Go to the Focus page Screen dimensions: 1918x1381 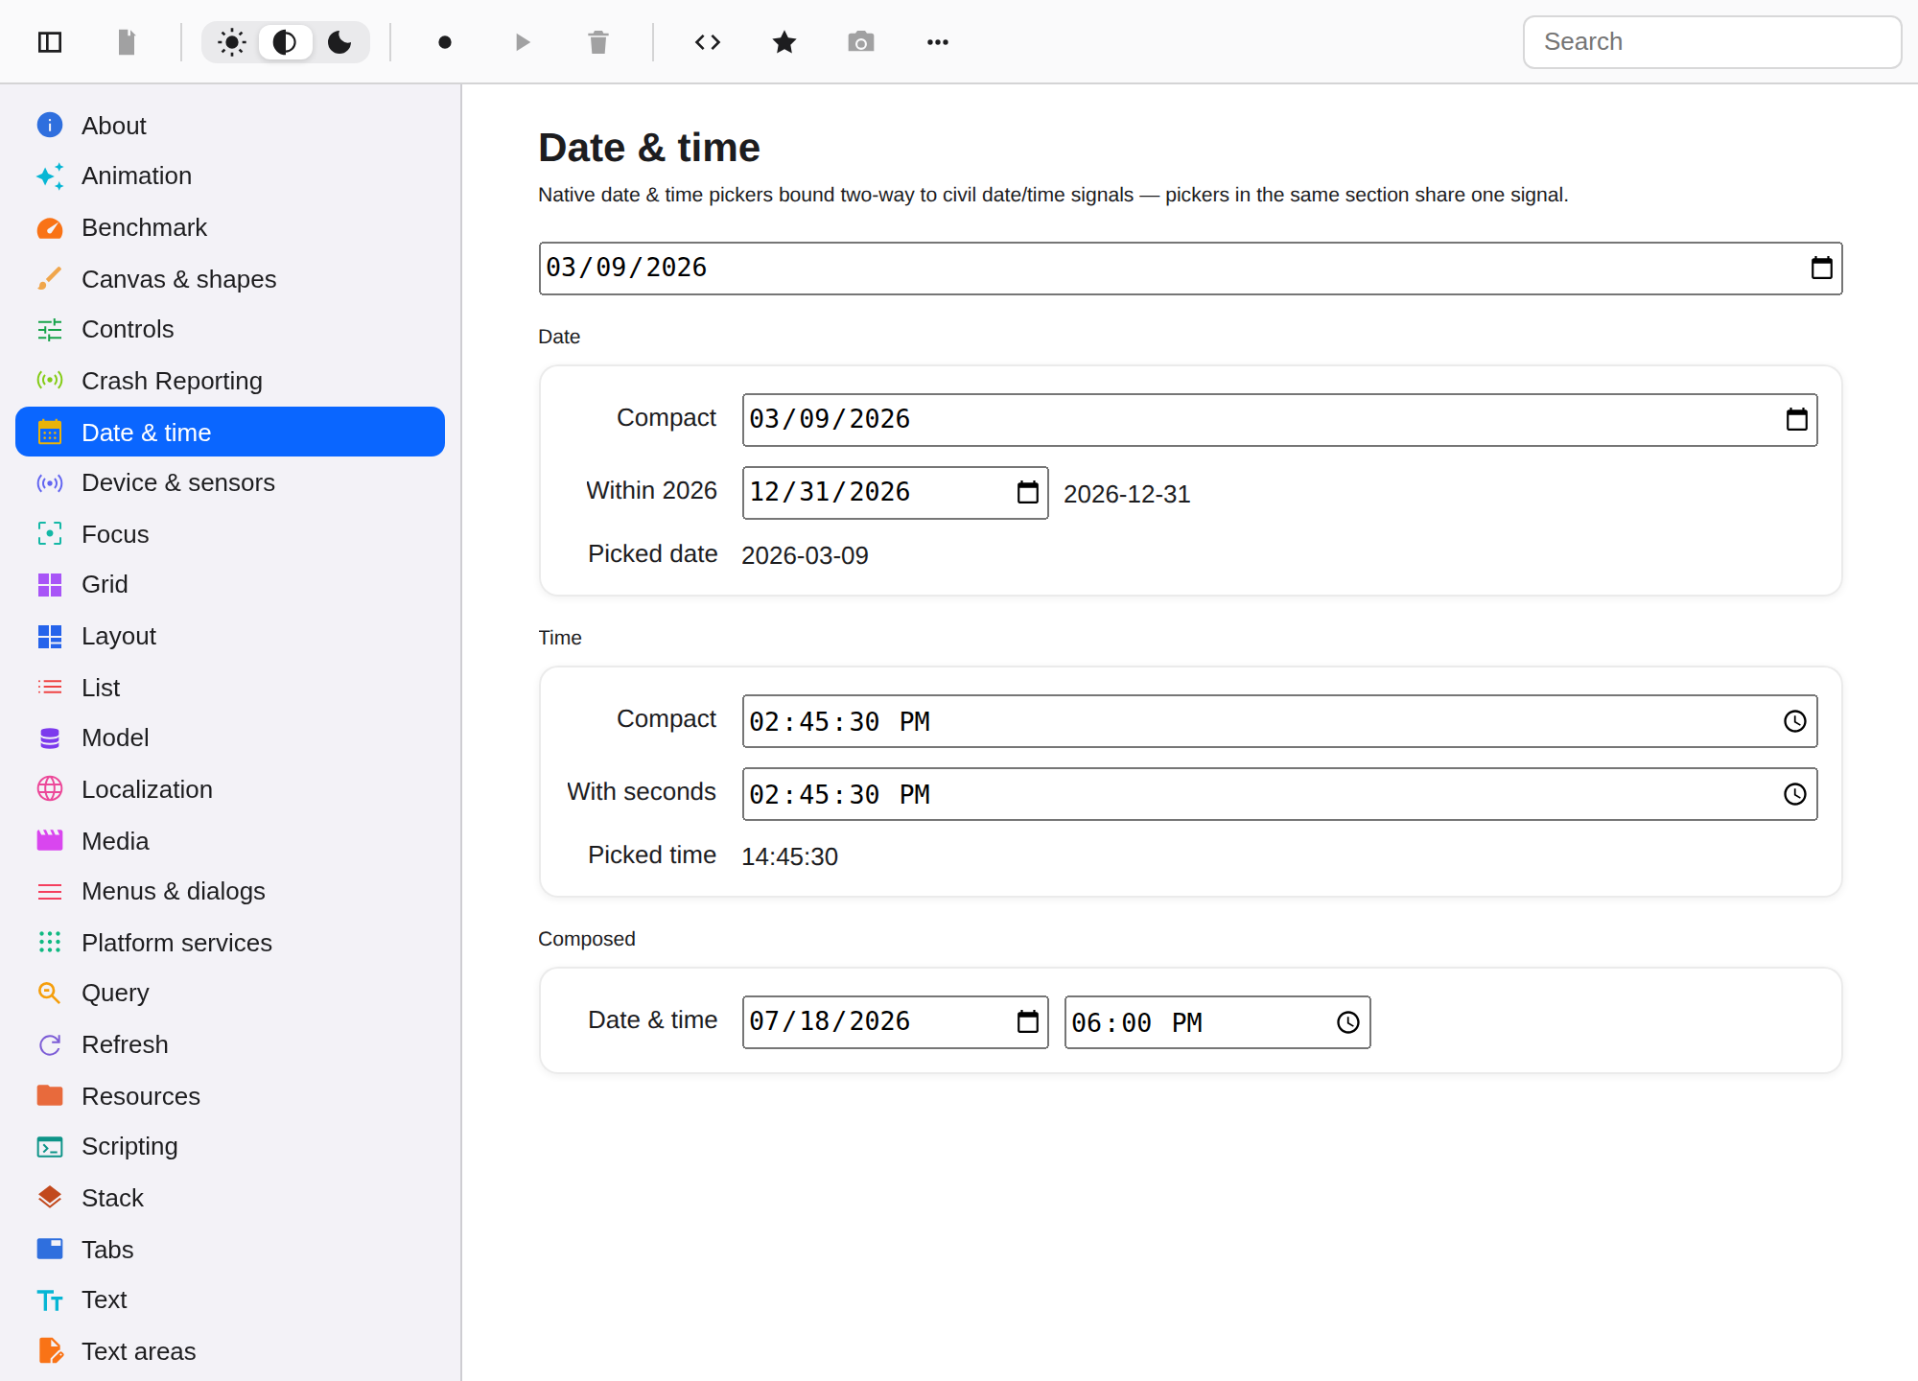tap(230, 534)
